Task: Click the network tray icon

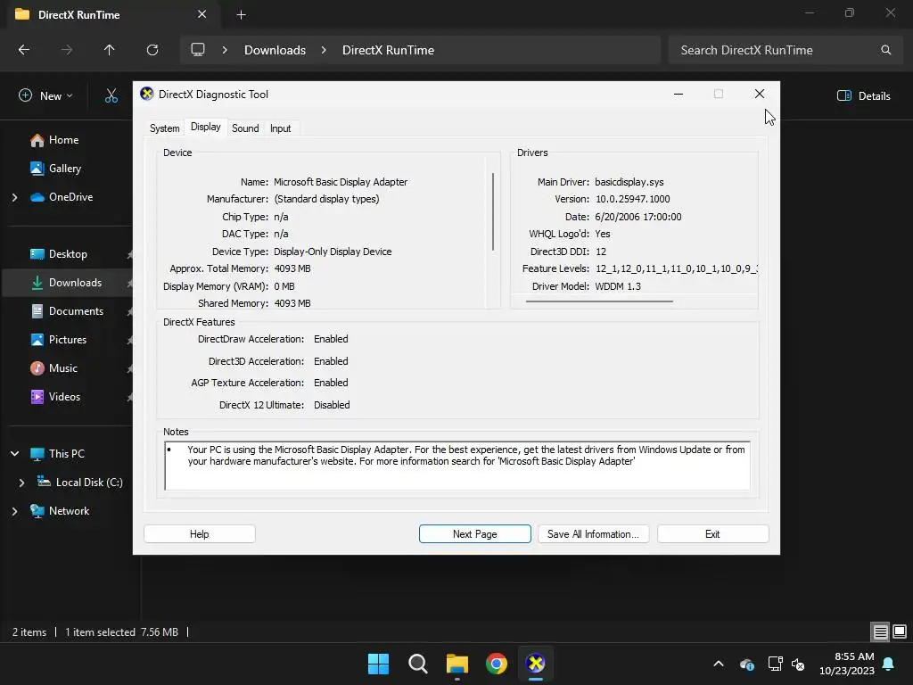Action: [x=775, y=664]
